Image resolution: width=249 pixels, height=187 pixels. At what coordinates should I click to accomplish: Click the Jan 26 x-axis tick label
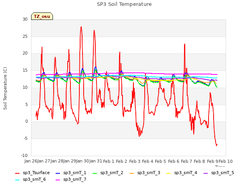click(31, 161)
